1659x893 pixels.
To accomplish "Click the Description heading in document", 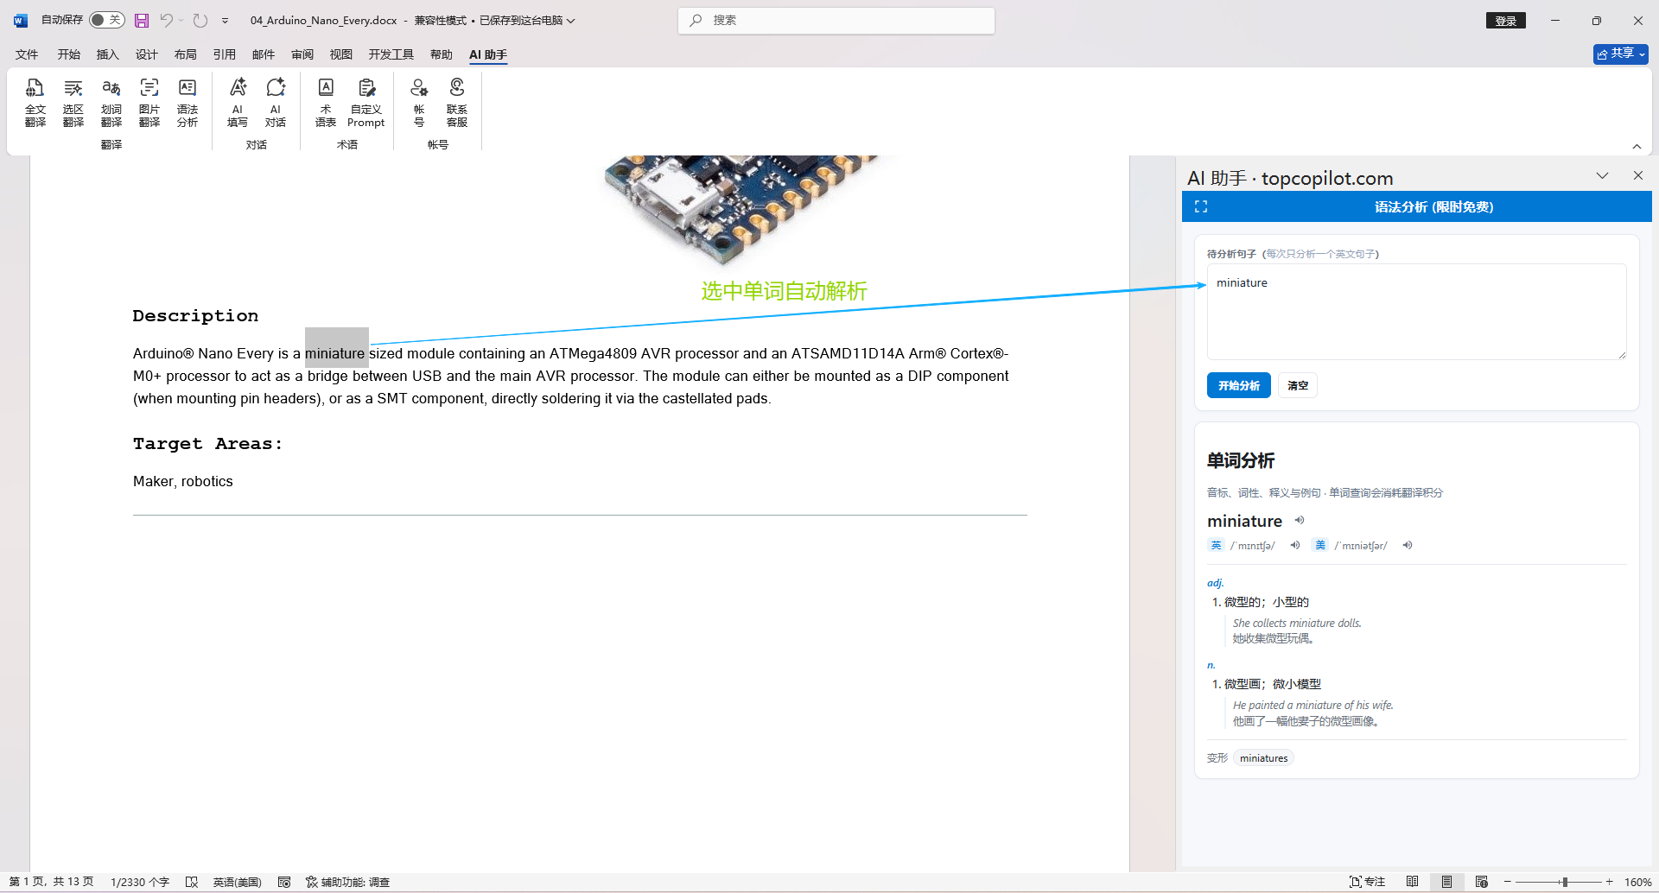I will coord(195,316).
